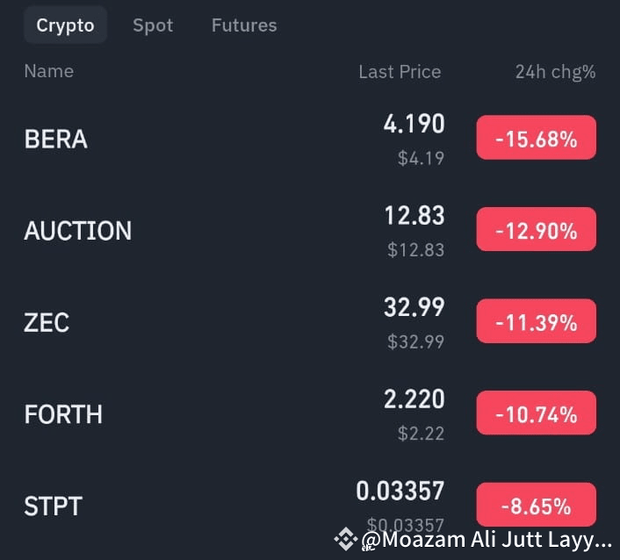Sort by the Name column header
Screen dimensions: 620x560
(49, 71)
